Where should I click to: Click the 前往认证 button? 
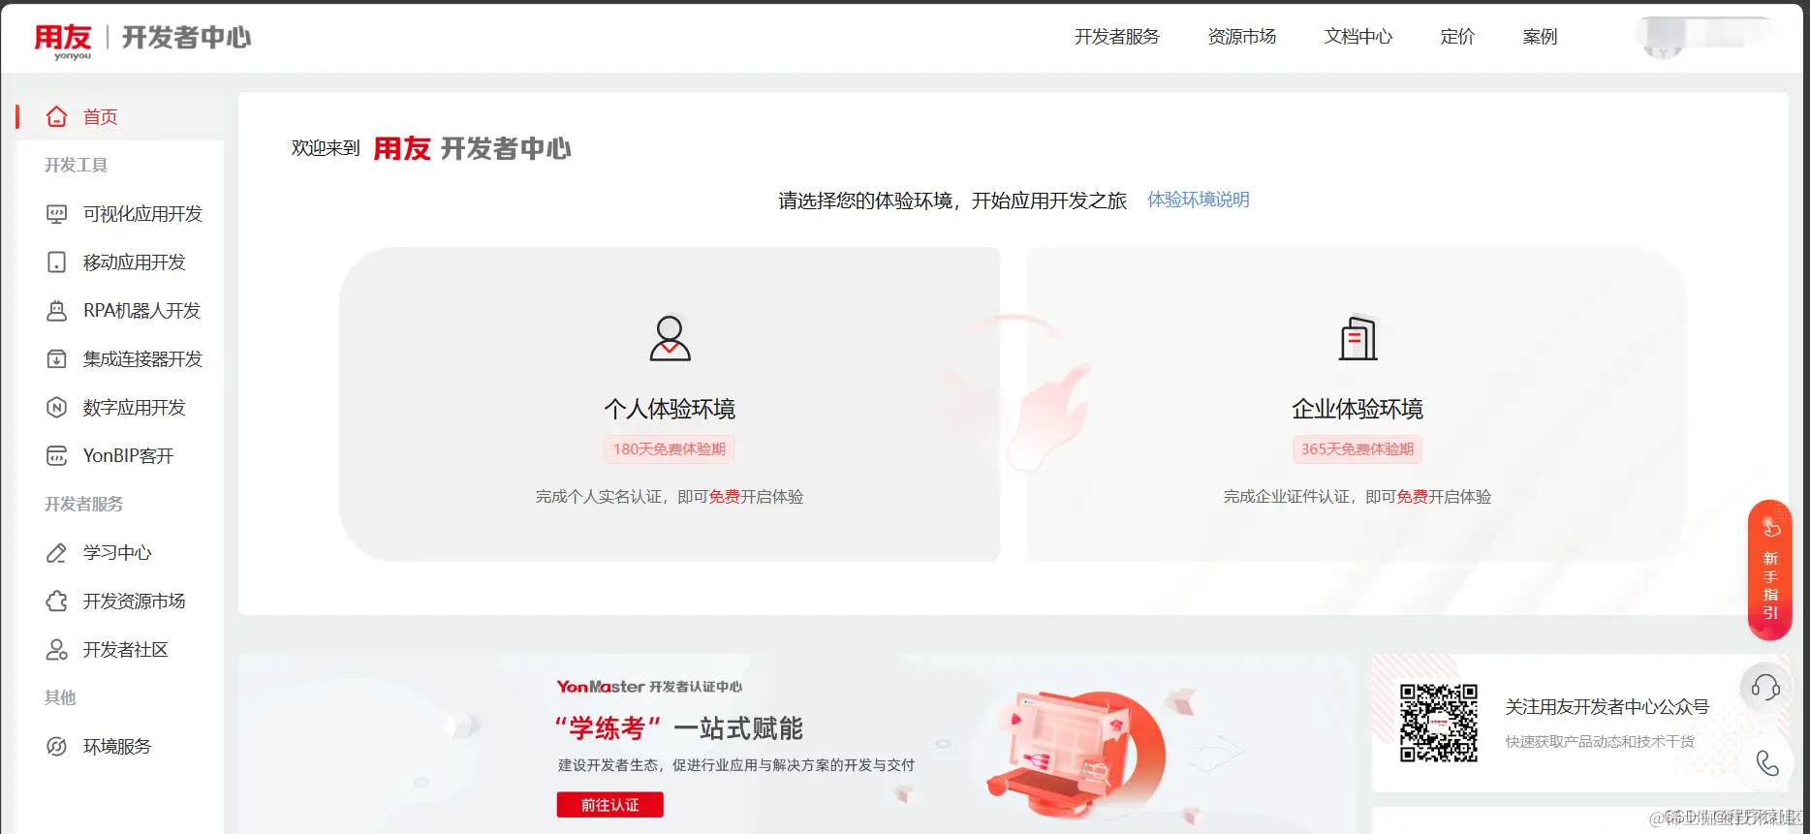(x=609, y=805)
